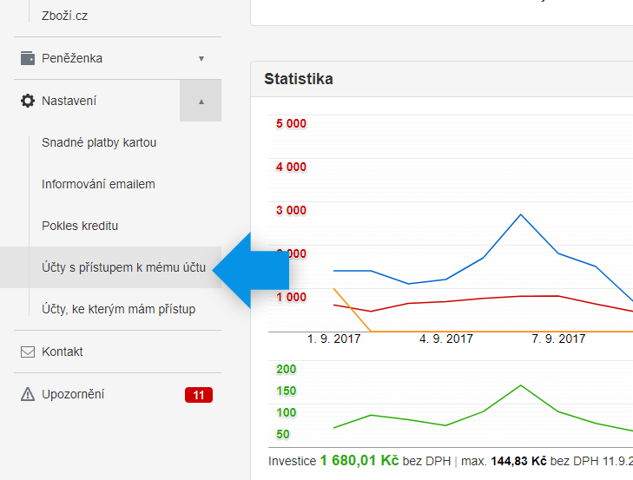Click the Statistika panel heading

(299, 79)
